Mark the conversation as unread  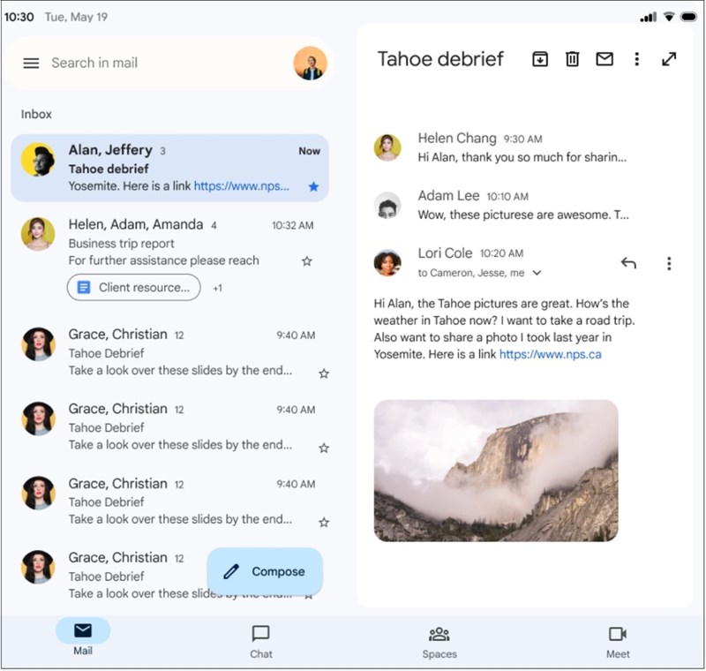point(605,59)
